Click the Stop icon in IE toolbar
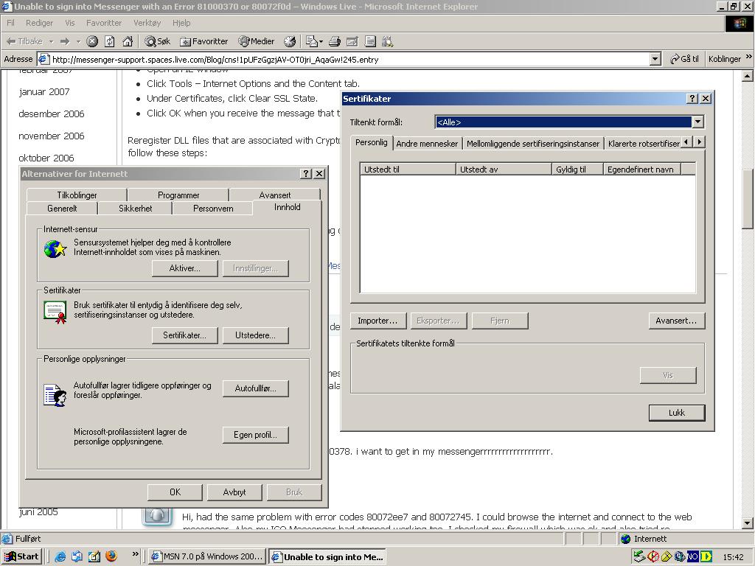Image resolution: width=755 pixels, height=566 pixels. [x=92, y=41]
